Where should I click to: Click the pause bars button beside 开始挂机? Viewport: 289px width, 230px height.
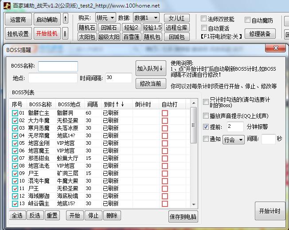[x=65, y=33]
